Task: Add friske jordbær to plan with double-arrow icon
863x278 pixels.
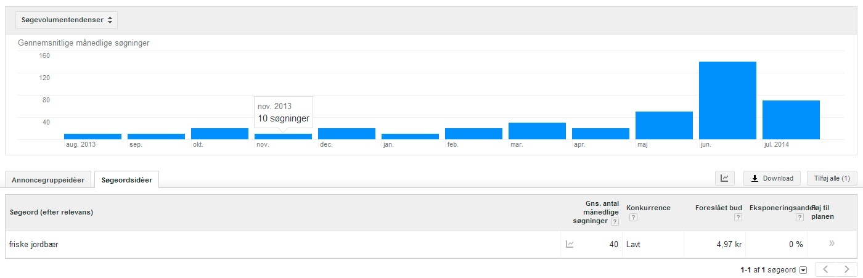Action: click(832, 243)
